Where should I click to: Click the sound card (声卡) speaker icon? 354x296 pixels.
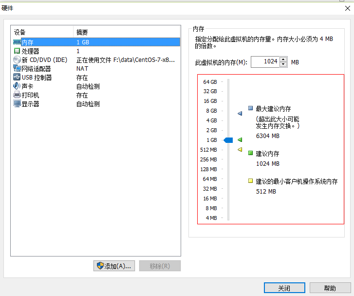[17, 86]
